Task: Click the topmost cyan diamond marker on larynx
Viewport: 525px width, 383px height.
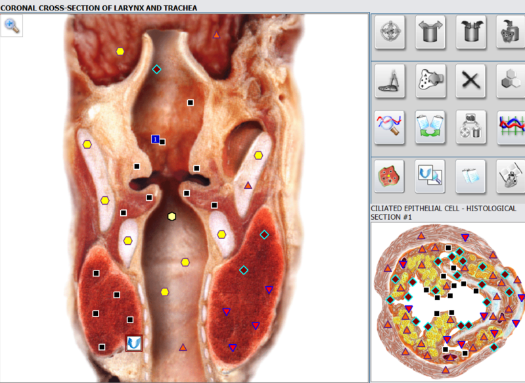Action: click(156, 69)
